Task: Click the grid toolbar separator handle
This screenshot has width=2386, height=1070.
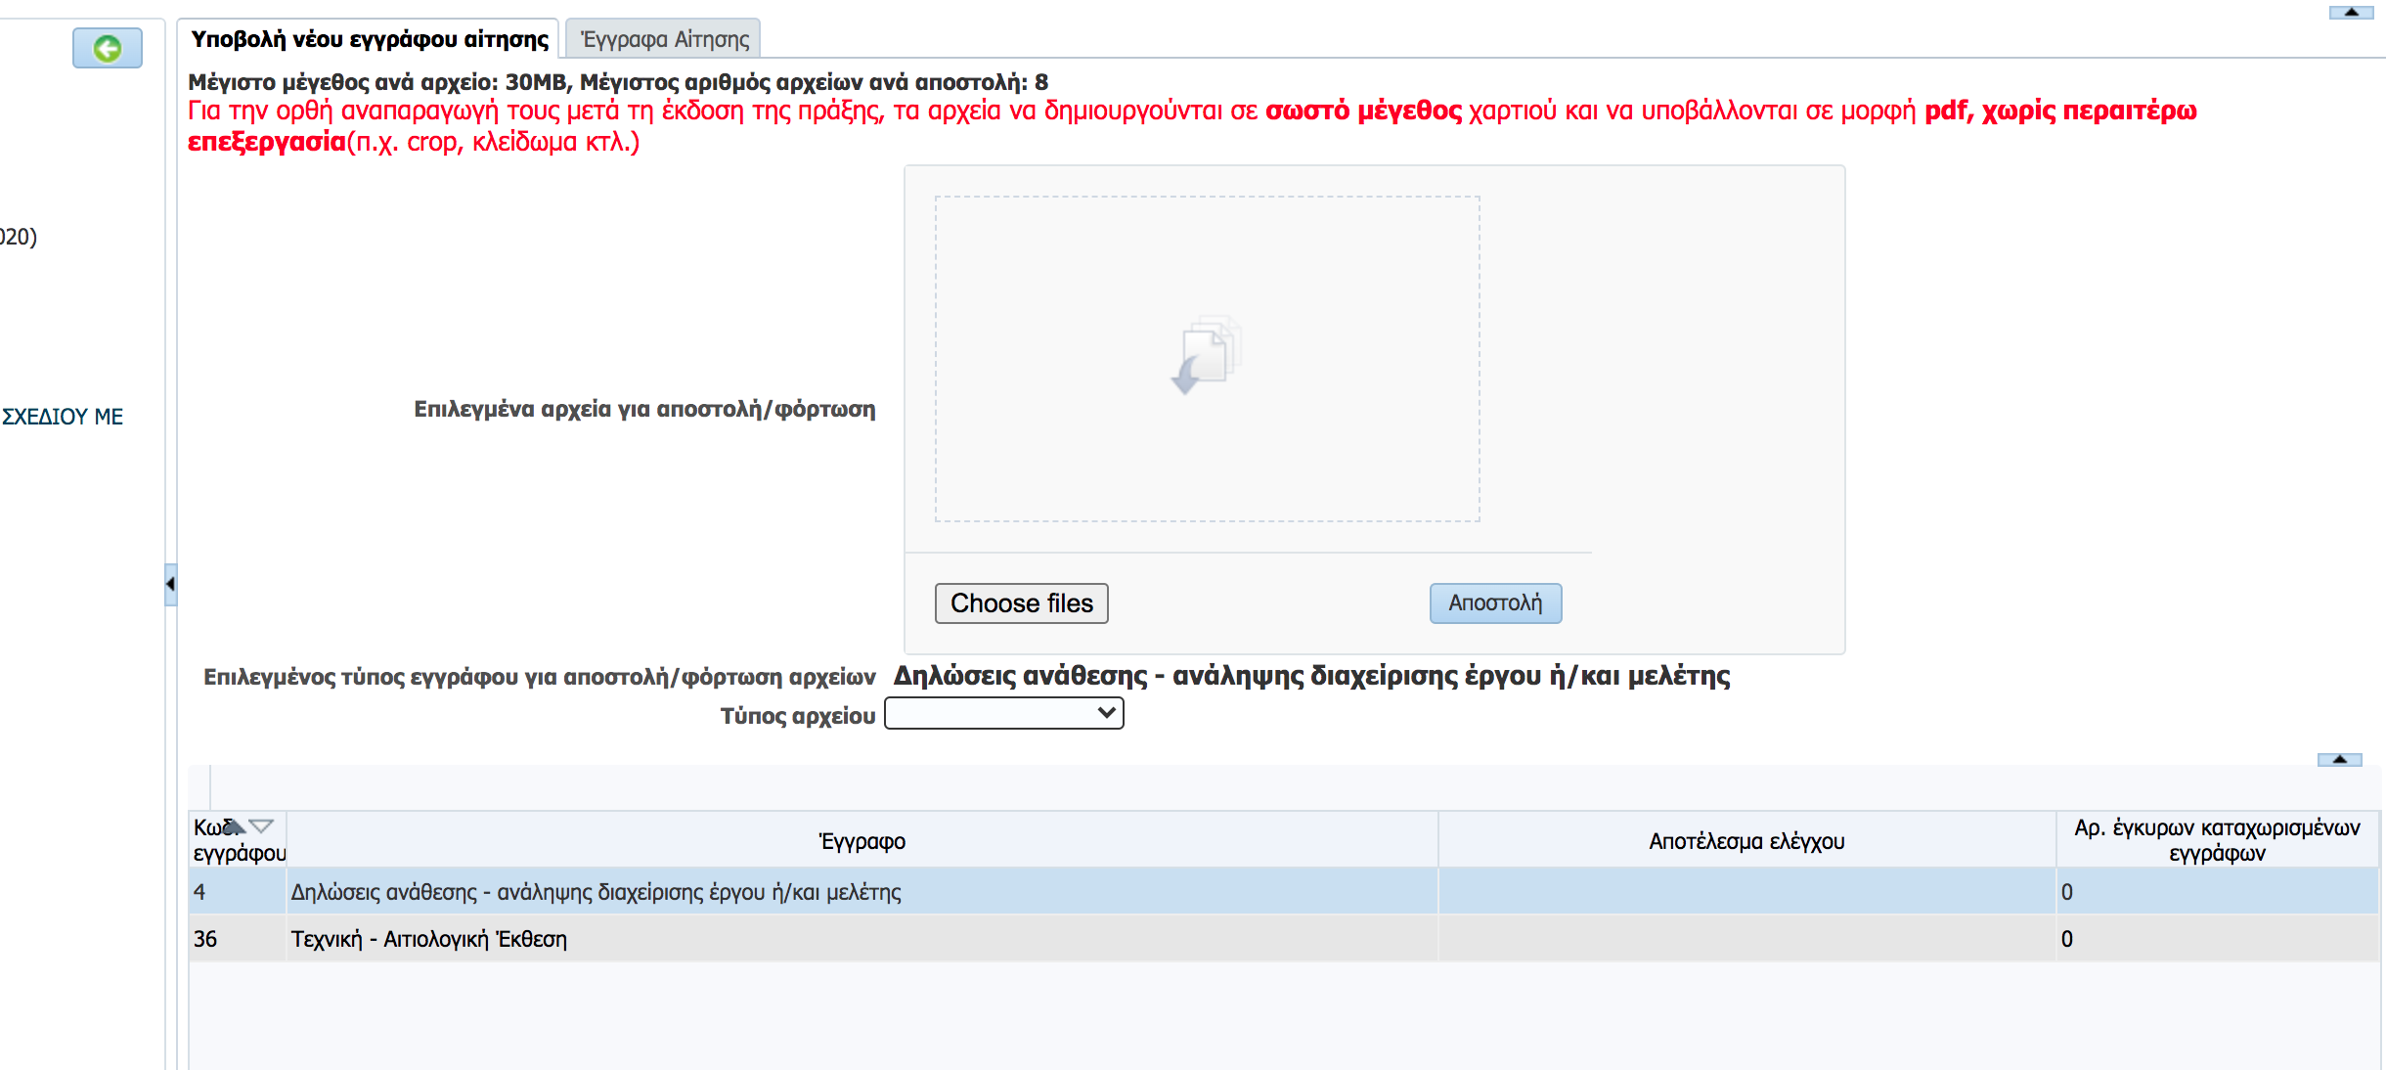Action: click(210, 787)
